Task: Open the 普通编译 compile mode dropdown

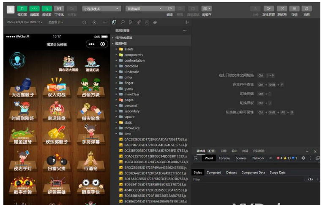Action: tap(144, 8)
